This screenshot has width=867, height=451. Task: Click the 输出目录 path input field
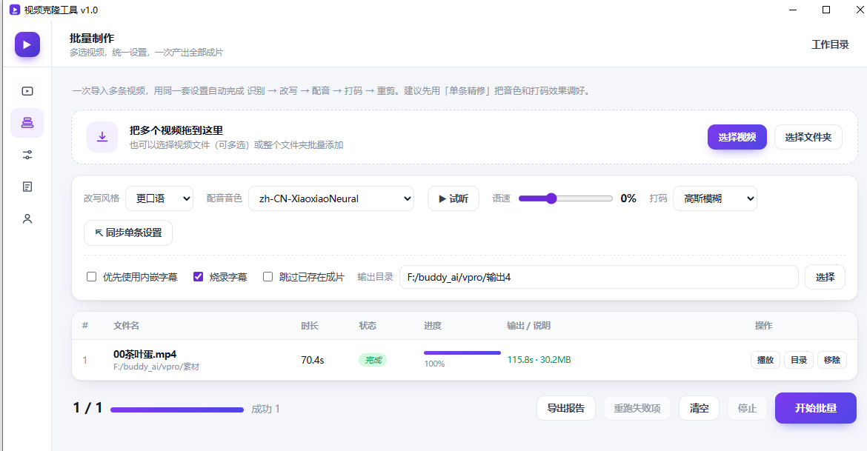(599, 277)
